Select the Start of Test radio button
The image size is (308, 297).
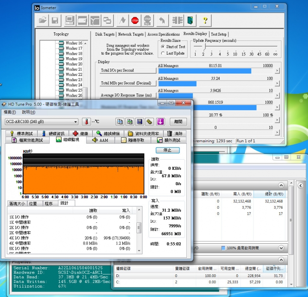click(x=163, y=47)
